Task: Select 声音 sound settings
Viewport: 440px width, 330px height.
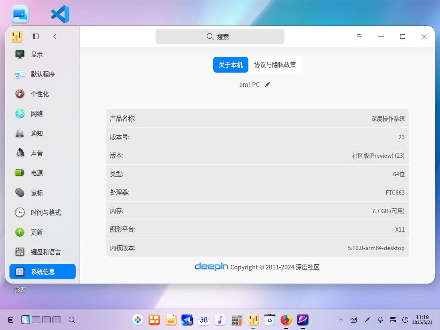Action: click(43, 153)
